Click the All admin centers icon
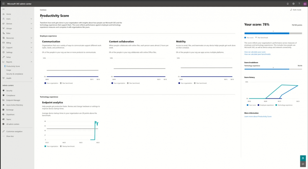The image size is (308, 169). click(3, 124)
